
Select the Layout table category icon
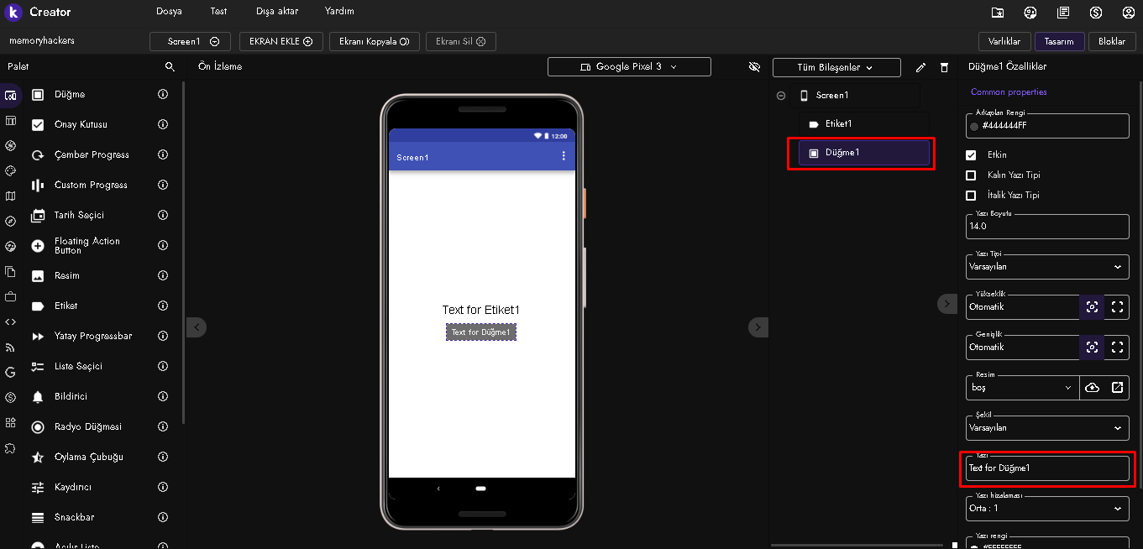pyautogui.click(x=10, y=120)
